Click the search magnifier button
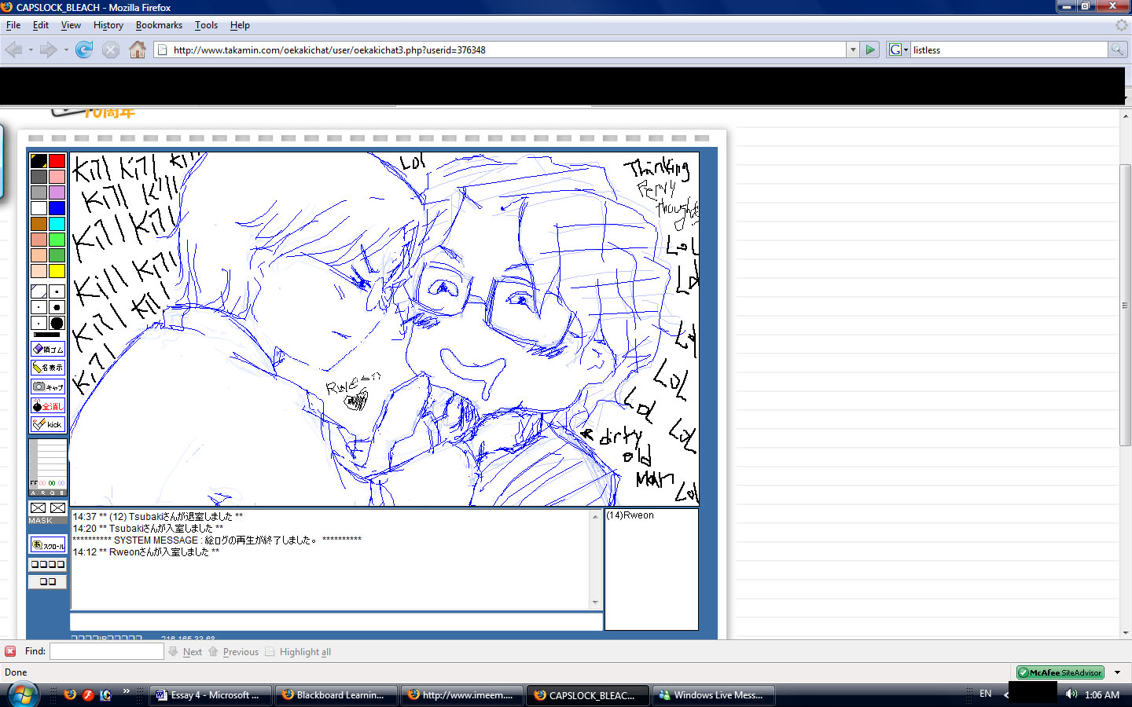Image resolution: width=1132 pixels, height=707 pixels. [1117, 49]
